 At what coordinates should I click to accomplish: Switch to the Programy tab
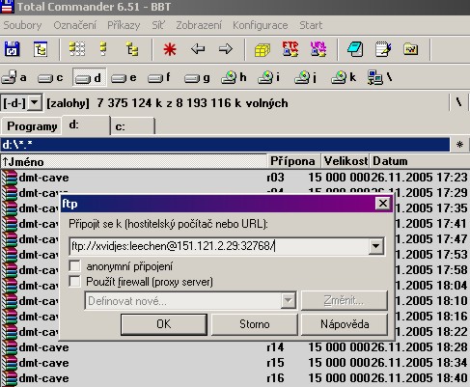click(32, 126)
